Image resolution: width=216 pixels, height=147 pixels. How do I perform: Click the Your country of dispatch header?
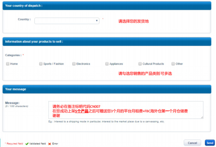point(107,5)
